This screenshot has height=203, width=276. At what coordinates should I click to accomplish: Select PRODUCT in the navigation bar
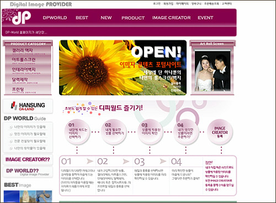[133, 18]
